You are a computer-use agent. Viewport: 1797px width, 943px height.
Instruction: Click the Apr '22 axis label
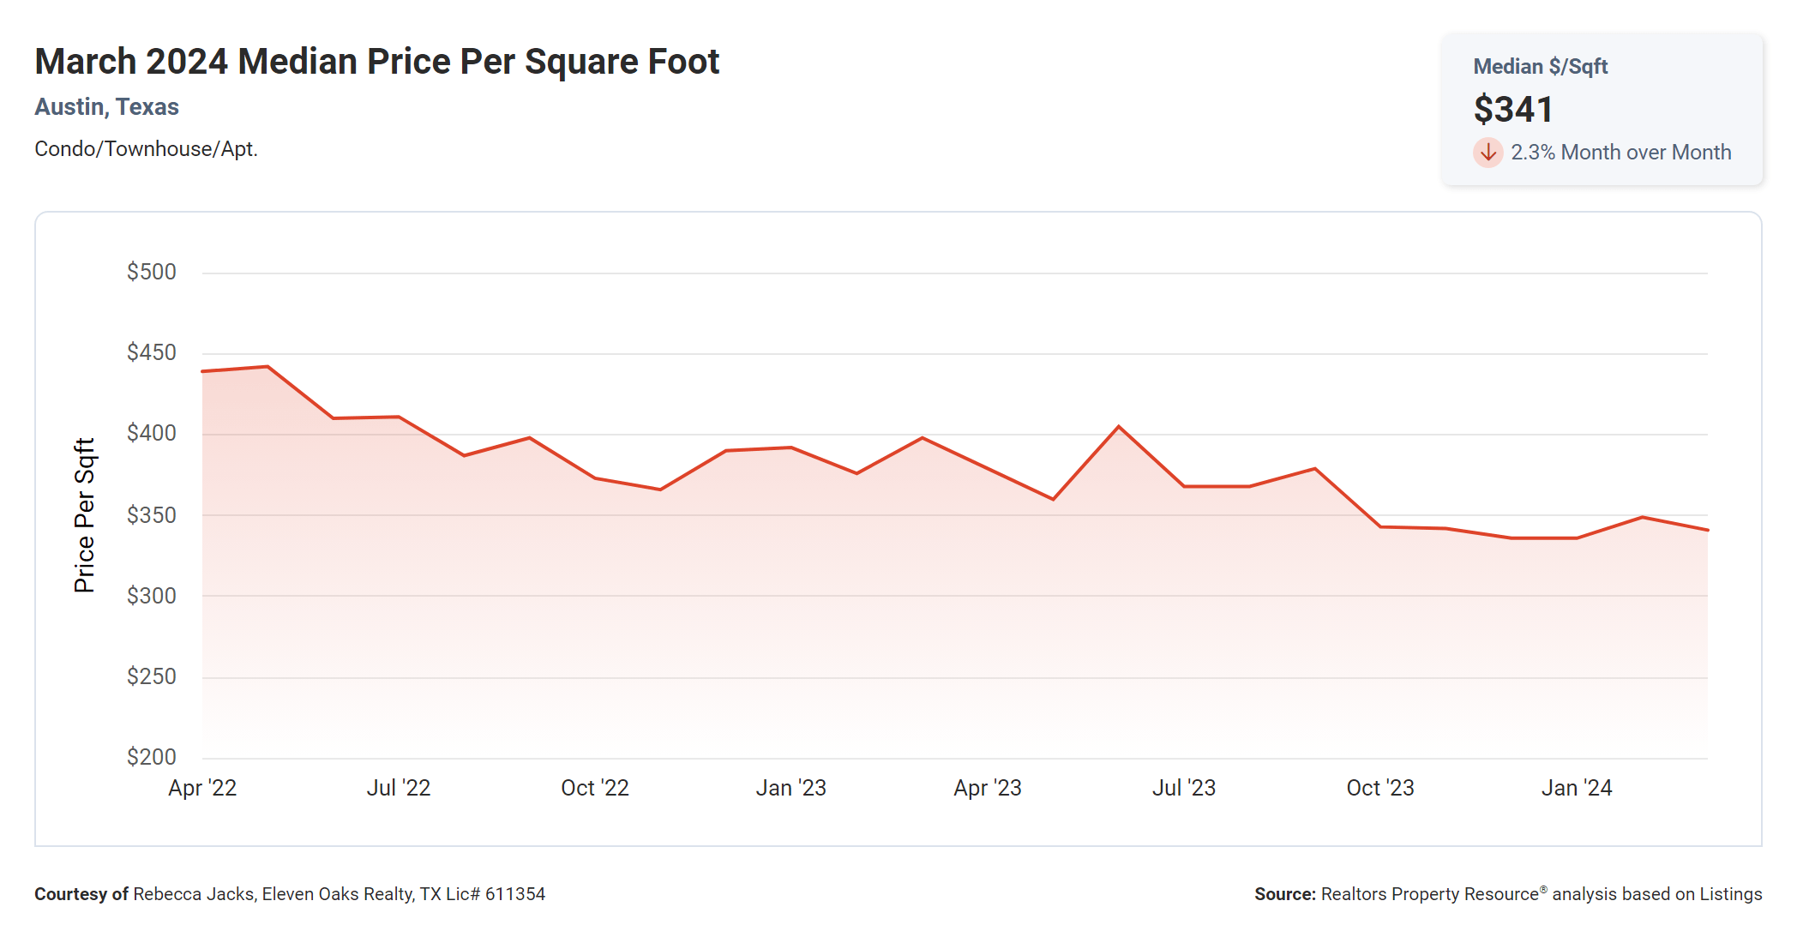click(x=202, y=788)
